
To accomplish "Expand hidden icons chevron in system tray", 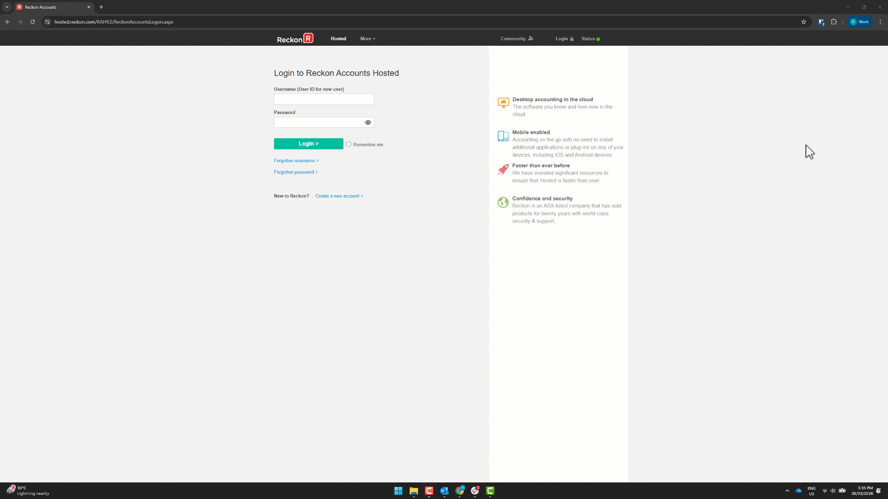I will pos(787,491).
